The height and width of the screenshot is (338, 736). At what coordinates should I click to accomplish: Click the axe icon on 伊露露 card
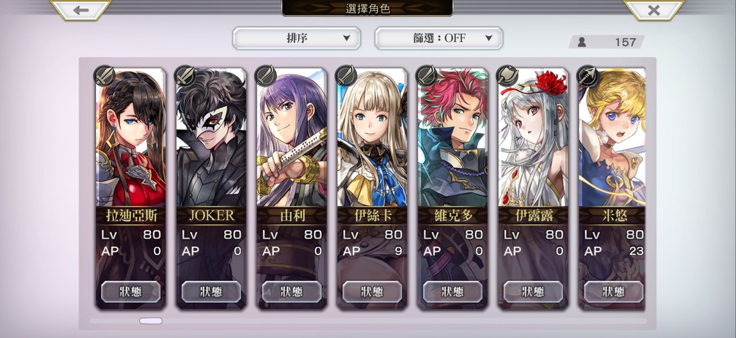point(508,75)
